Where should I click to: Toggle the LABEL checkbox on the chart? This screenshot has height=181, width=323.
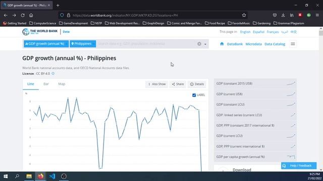tap(194, 95)
